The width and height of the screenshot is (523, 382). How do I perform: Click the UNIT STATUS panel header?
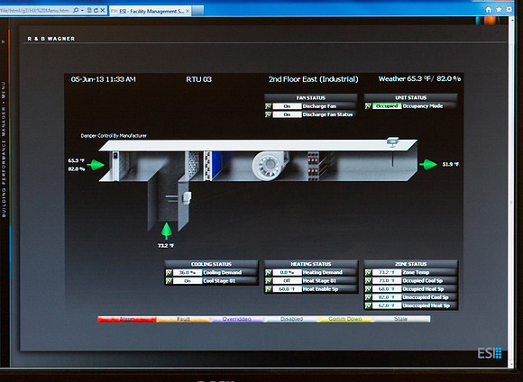click(x=410, y=97)
